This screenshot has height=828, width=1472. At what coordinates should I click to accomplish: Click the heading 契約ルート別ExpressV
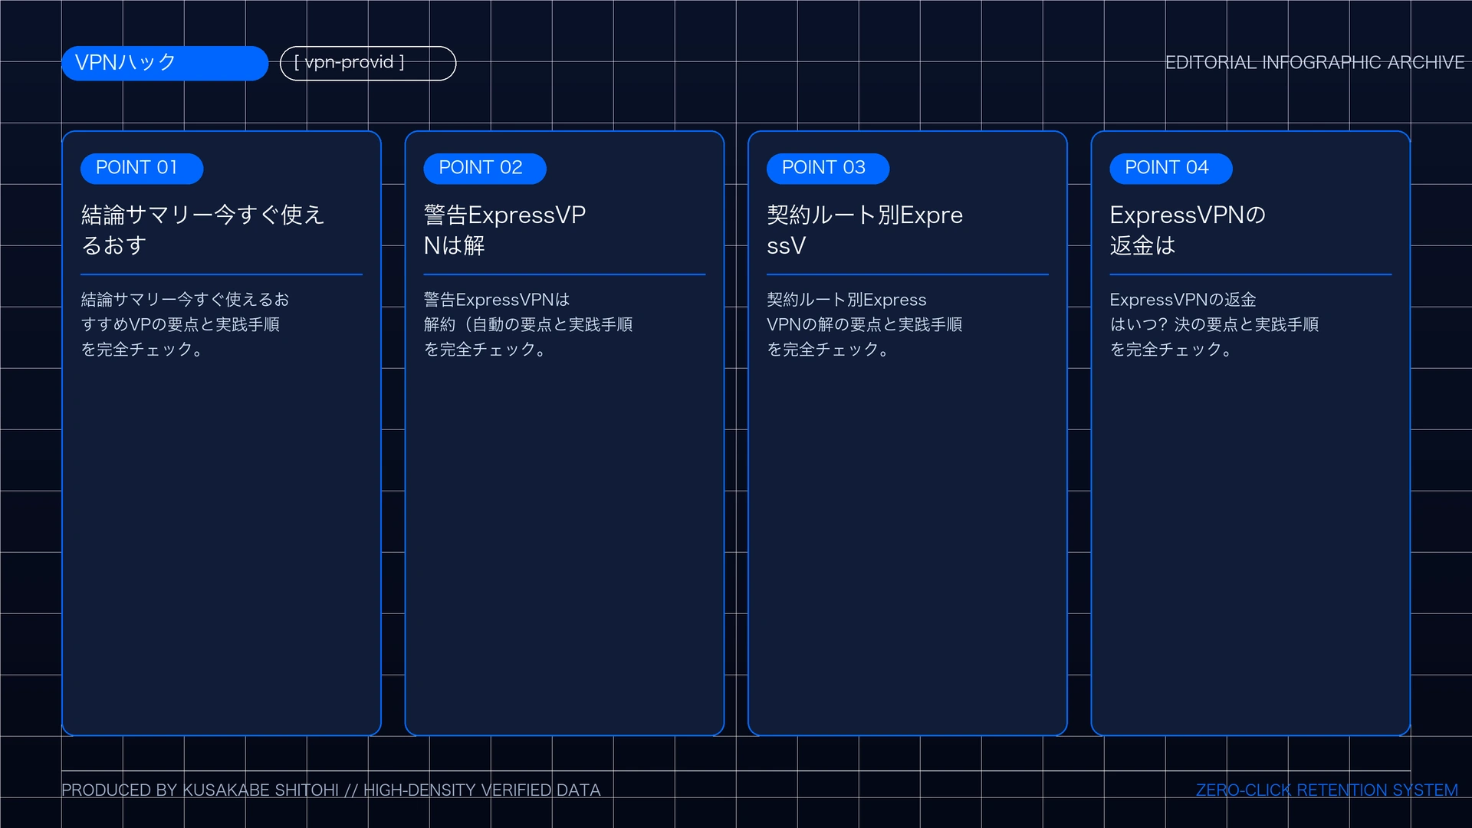(865, 230)
